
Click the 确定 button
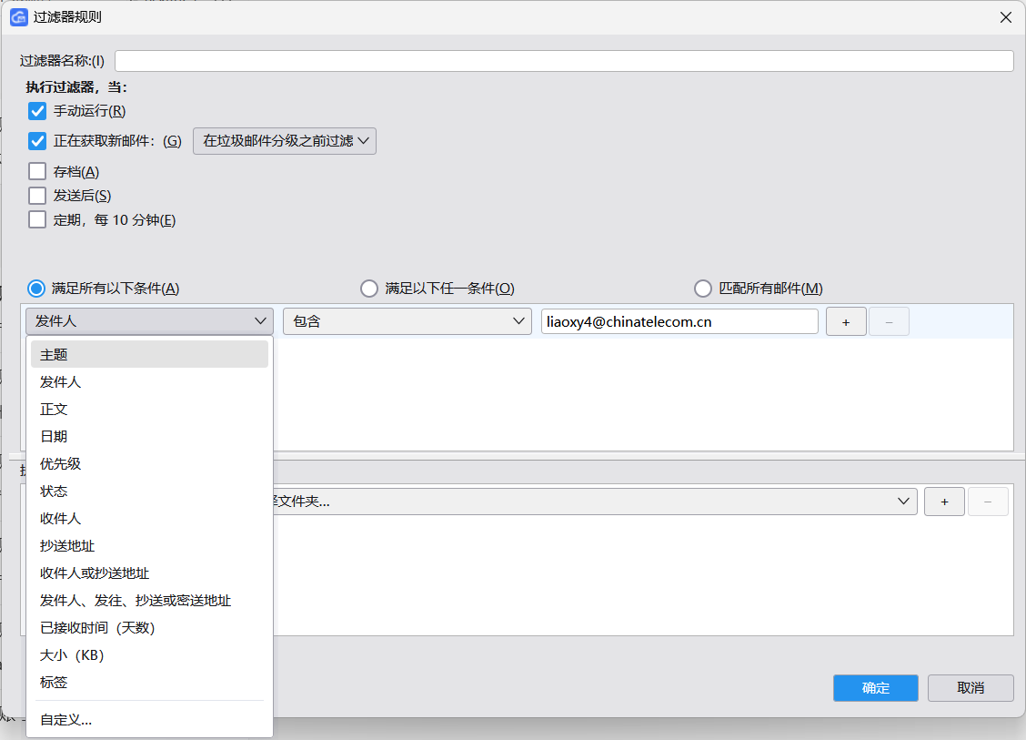[876, 687]
